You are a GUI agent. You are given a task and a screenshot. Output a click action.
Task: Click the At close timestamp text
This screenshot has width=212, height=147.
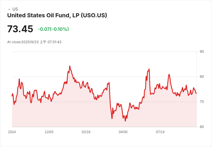tap(34, 42)
